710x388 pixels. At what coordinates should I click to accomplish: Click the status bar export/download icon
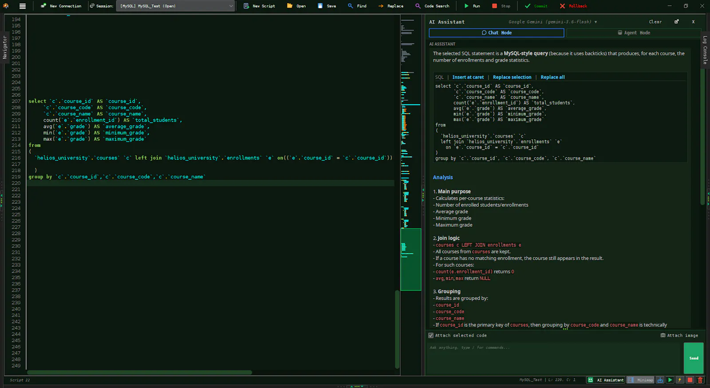point(660,380)
